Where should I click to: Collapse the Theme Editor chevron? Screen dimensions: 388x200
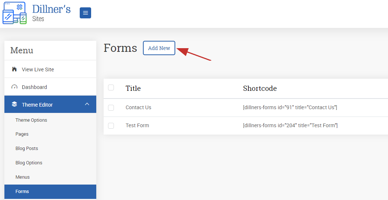[87, 104]
